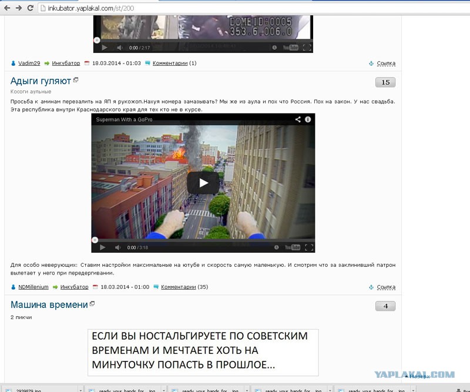Click the image with text ЕСЛИ ВЫ НОСТАЛЬГИРУЕТЕ

(x=203, y=353)
